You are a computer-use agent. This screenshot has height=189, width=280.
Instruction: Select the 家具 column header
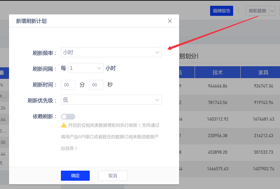coord(263,72)
